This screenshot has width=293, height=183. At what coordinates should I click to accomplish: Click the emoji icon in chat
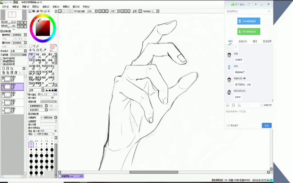pyautogui.click(x=228, y=105)
